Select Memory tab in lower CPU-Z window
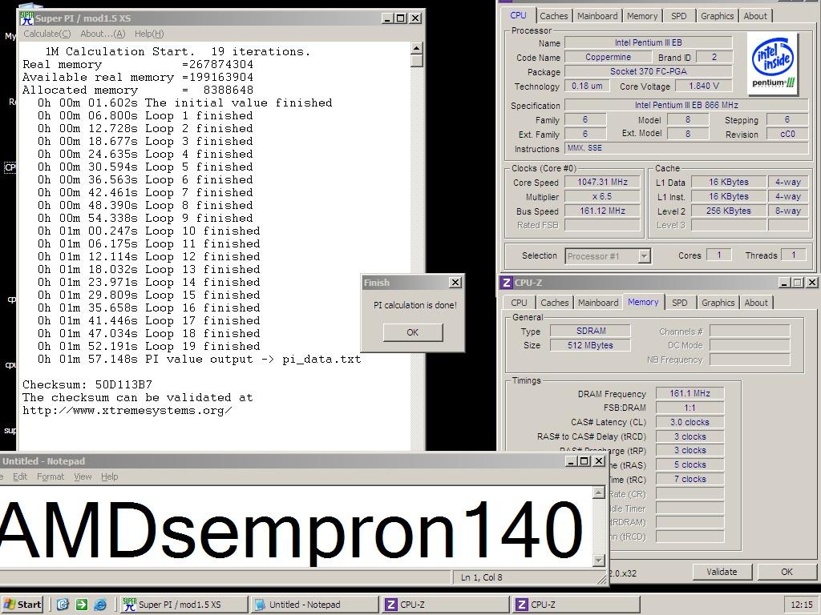Image resolution: width=821 pixels, height=615 pixels. click(x=643, y=302)
